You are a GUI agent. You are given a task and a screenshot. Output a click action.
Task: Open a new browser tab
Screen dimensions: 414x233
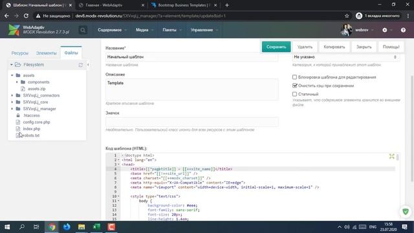pyautogui.click(x=227, y=5)
